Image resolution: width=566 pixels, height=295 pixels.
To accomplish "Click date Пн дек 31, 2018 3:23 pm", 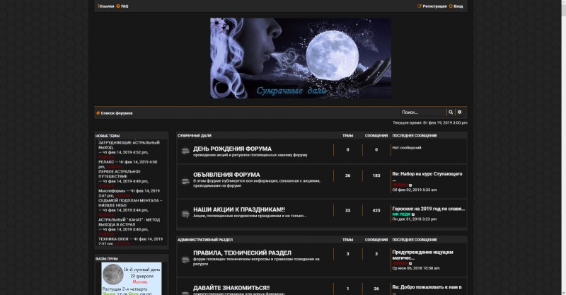I will (x=415, y=219).
